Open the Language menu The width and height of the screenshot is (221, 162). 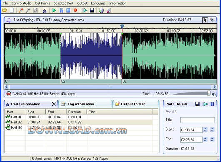pos(98,3)
